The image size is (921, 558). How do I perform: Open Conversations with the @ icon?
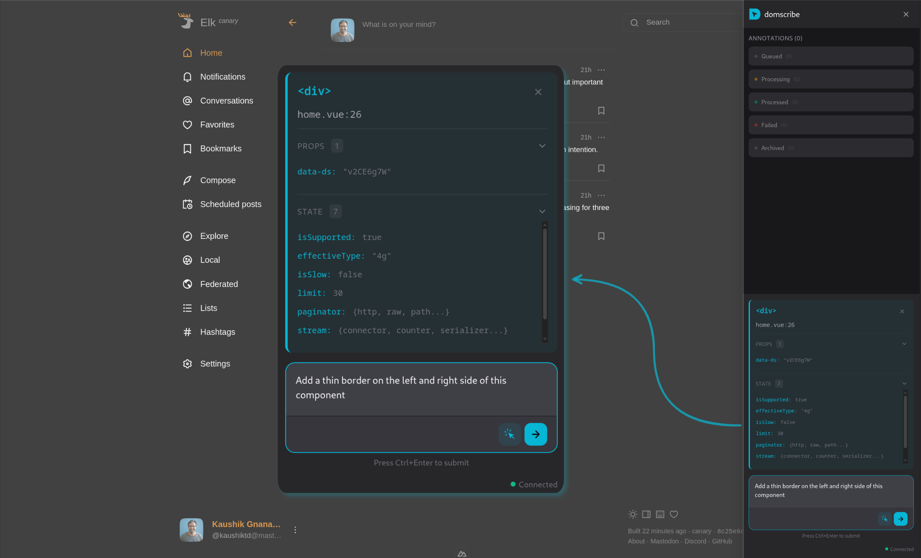[188, 101]
